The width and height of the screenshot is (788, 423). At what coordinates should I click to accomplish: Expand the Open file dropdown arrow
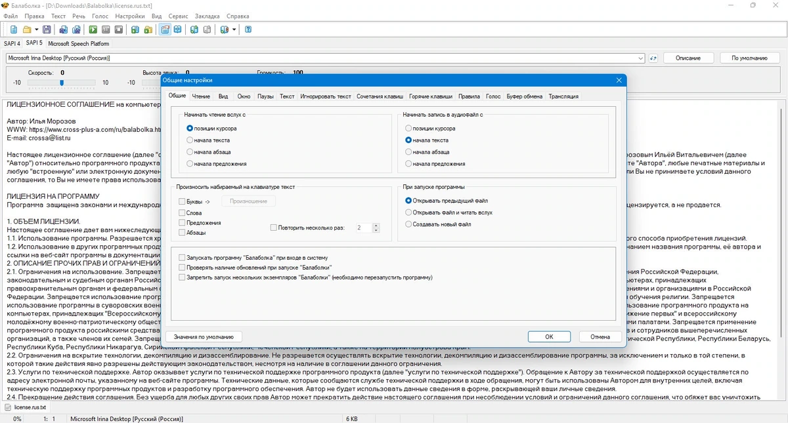(x=36, y=30)
